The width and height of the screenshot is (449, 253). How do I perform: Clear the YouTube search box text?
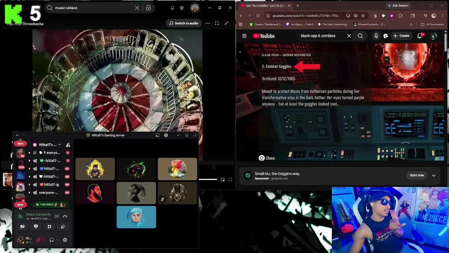(x=349, y=36)
